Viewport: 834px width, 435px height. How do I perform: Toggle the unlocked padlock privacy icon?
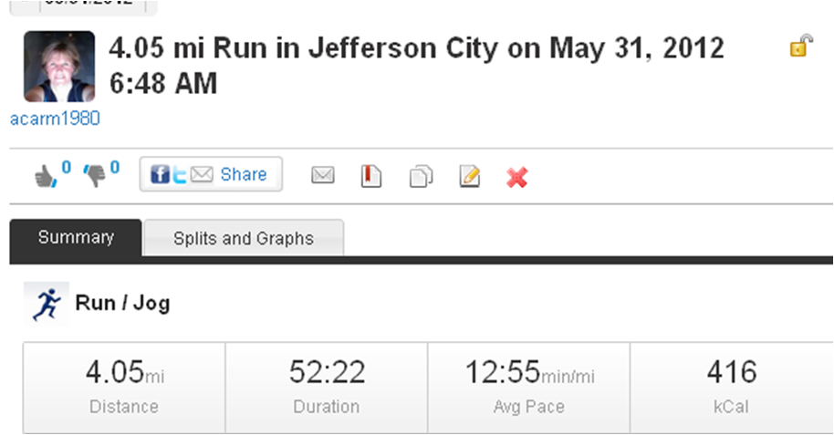[x=799, y=47]
